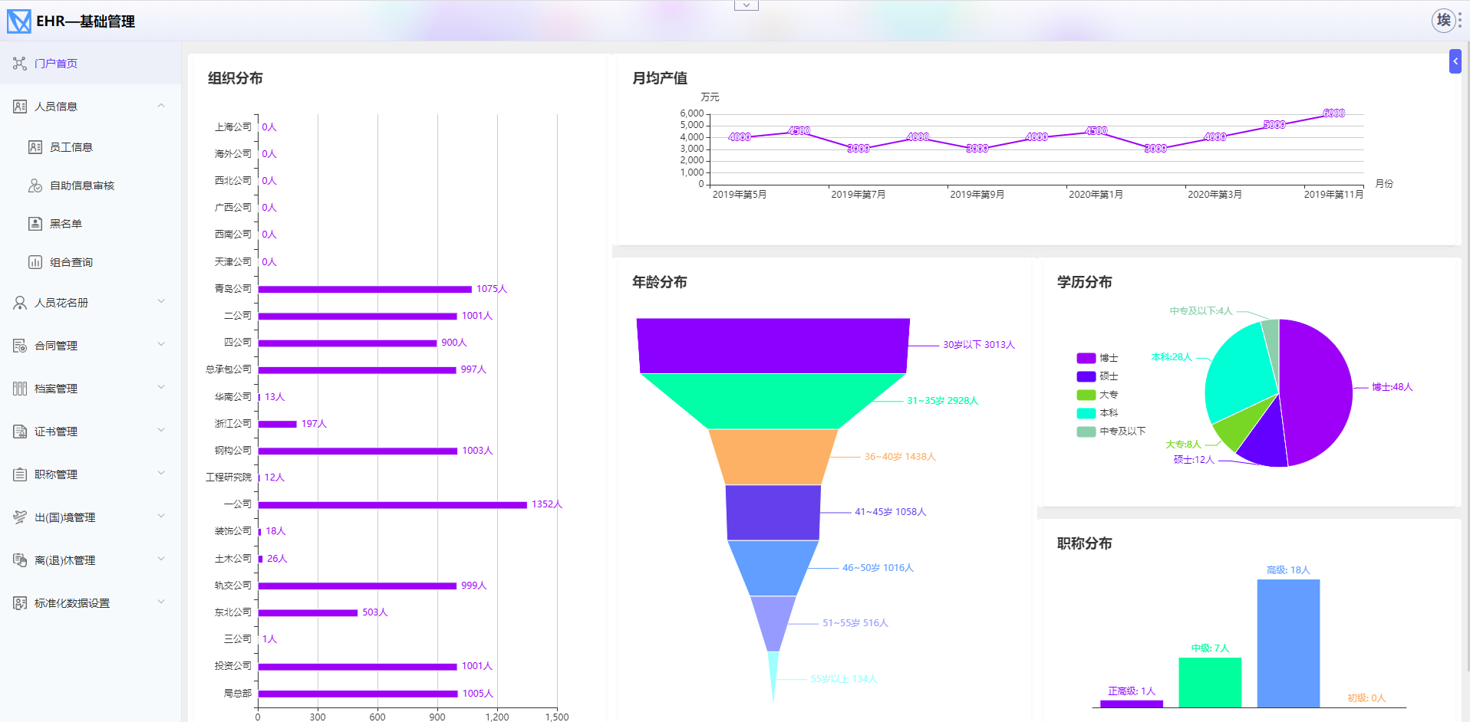Viewport: 1470px width, 722px height.
Task: Expand the 职称管理 menu group
Action: [x=161, y=474]
